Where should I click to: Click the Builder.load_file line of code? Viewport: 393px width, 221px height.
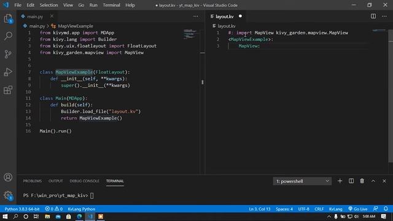pyautogui.click(x=101, y=112)
